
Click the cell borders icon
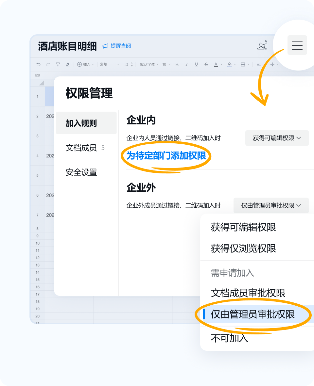(x=243, y=64)
